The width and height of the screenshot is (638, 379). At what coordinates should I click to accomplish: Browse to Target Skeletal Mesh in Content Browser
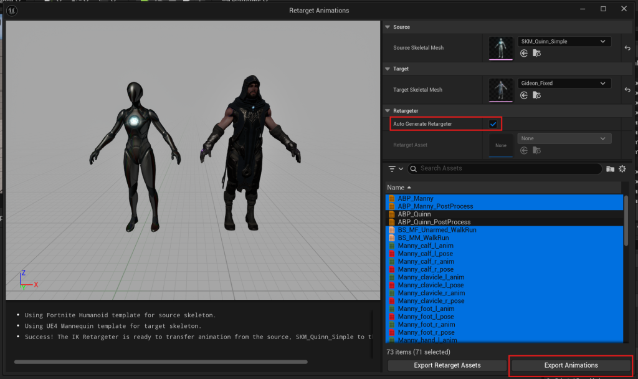[x=536, y=95]
